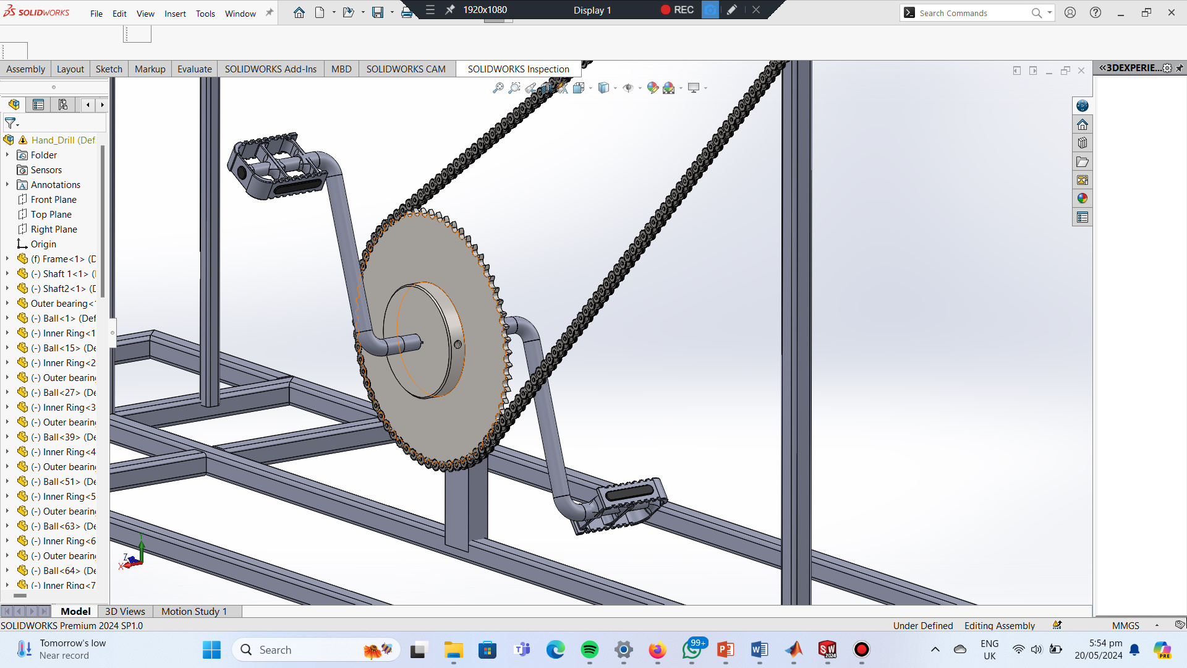
Task: Toggle the REC recording button
Action: [677, 10]
